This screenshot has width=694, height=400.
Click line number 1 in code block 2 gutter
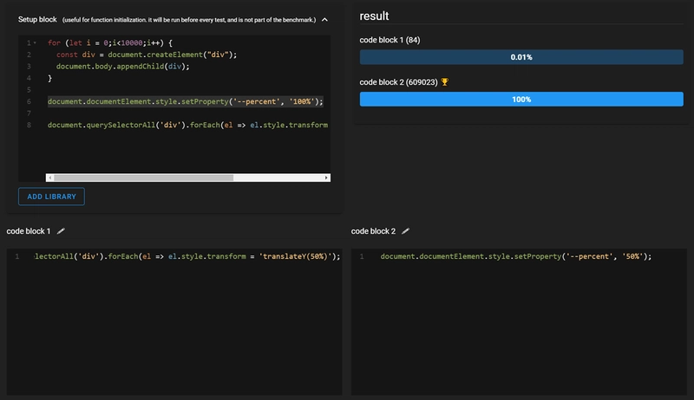tap(362, 256)
